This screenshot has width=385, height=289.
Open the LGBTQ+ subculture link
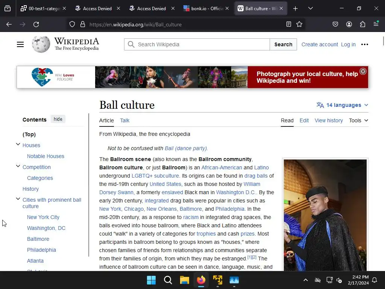(155, 176)
